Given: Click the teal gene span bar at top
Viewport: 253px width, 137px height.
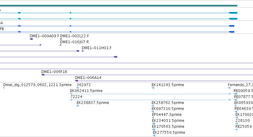Looking at the screenshot, I should [x=119, y=6].
